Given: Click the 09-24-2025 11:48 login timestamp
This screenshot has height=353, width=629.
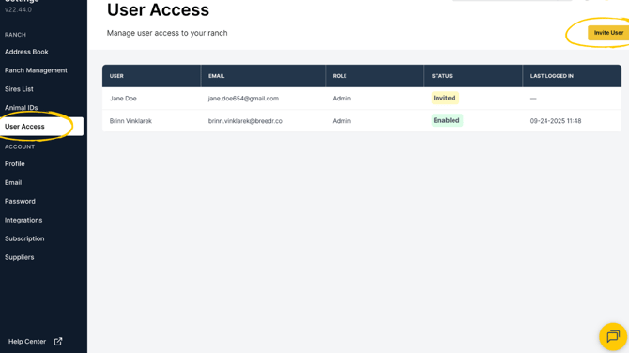Looking at the screenshot, I should tap(556, 121).
